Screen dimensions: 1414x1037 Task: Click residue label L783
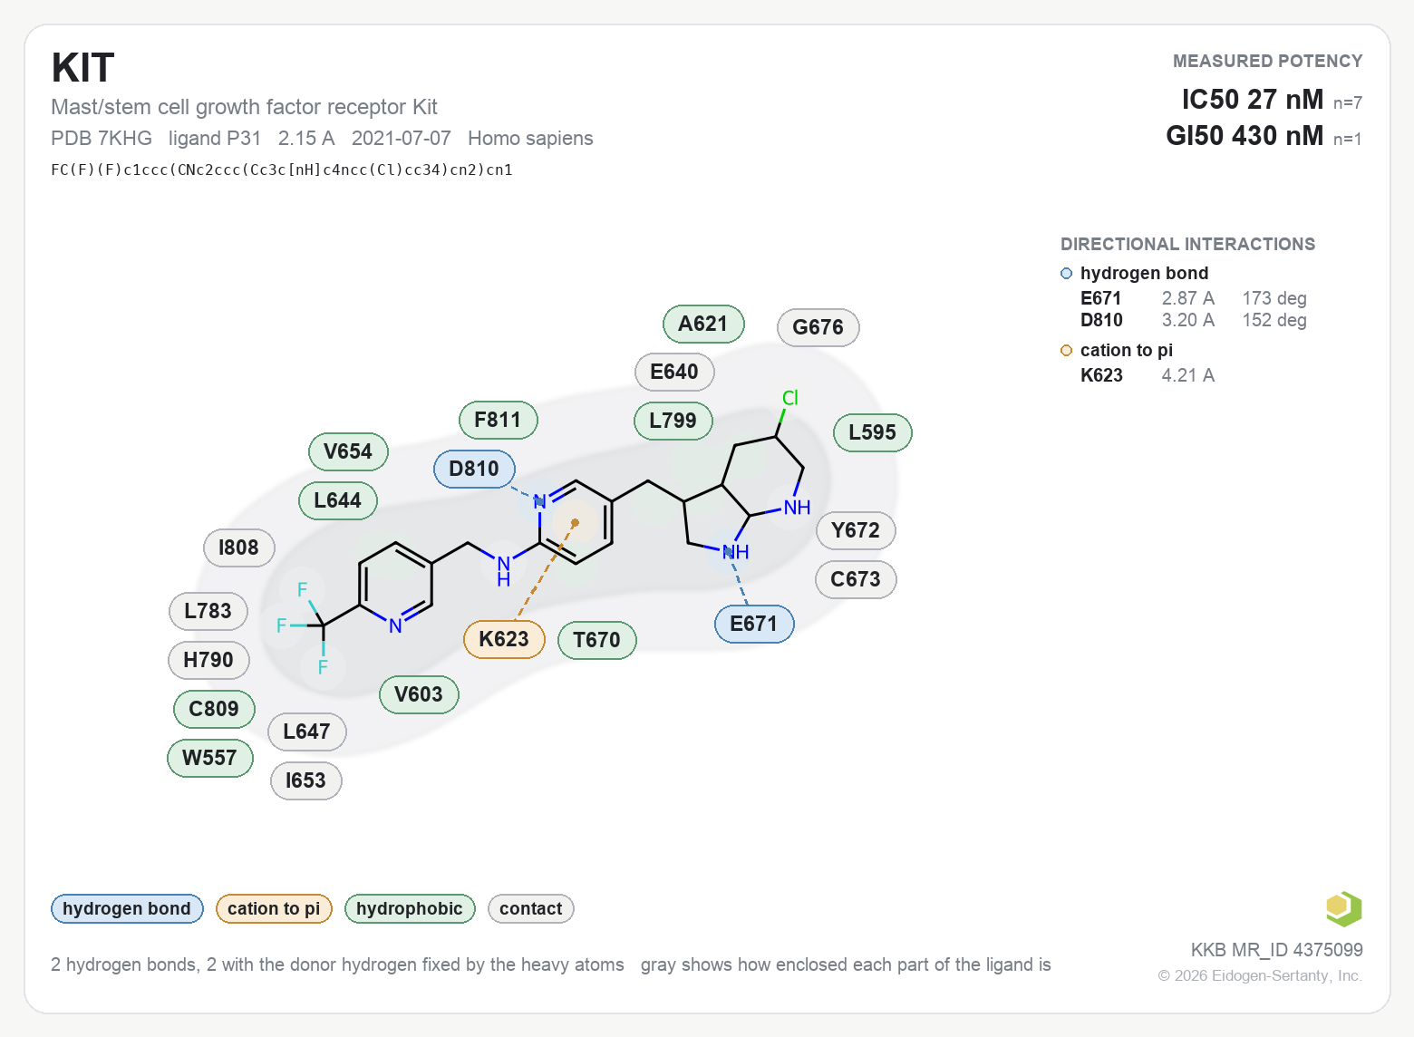click(208, 611)
